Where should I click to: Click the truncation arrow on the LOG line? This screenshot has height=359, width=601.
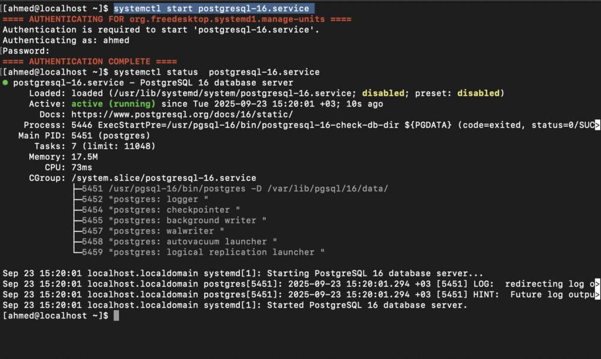point(597,284)
